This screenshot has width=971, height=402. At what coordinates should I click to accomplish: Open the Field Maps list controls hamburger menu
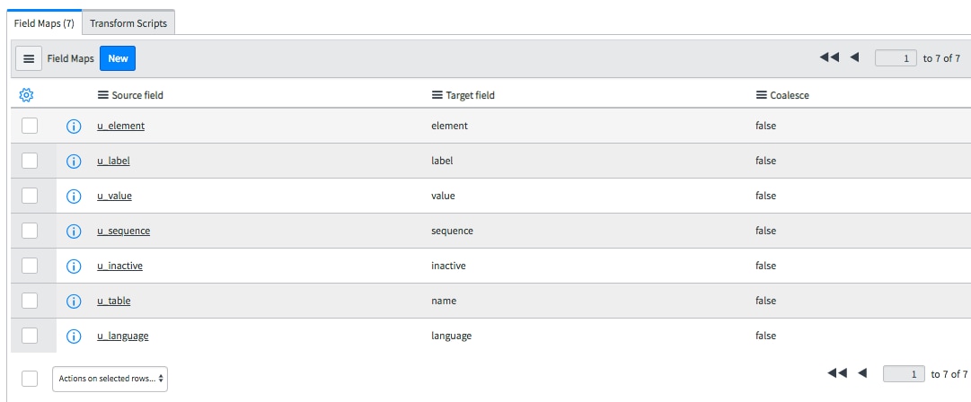(29, 58)
